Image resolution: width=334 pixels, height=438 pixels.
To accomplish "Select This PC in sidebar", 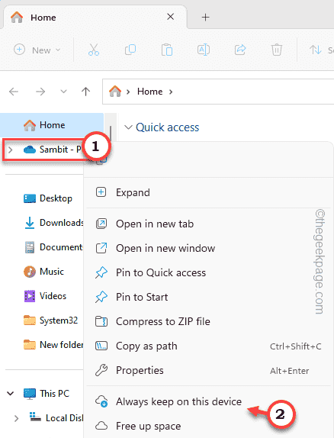I will (47, 394).
